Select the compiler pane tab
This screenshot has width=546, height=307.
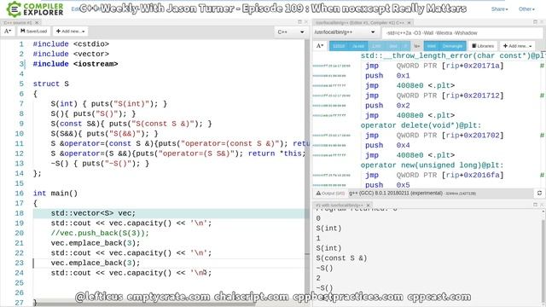point(359,23)
